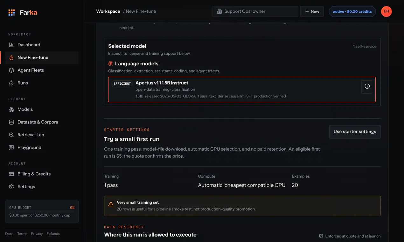The image size is (404, 242).
Task: Click the New button in header
Action: pyautogui.click(x=312, y=11)
